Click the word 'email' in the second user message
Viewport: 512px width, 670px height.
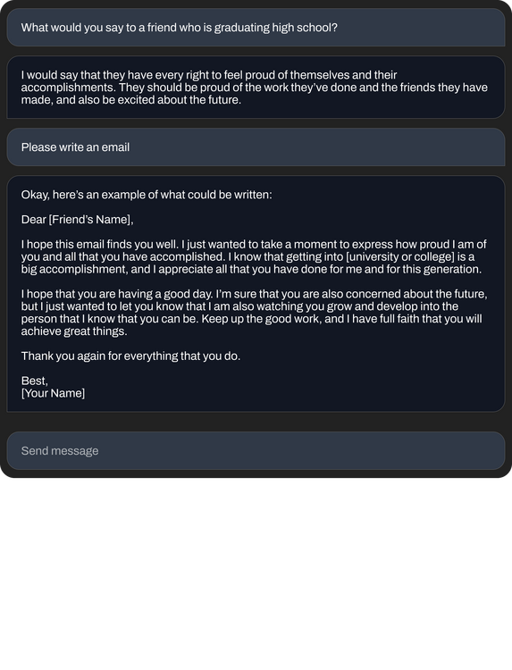click(x=115, y=147)
